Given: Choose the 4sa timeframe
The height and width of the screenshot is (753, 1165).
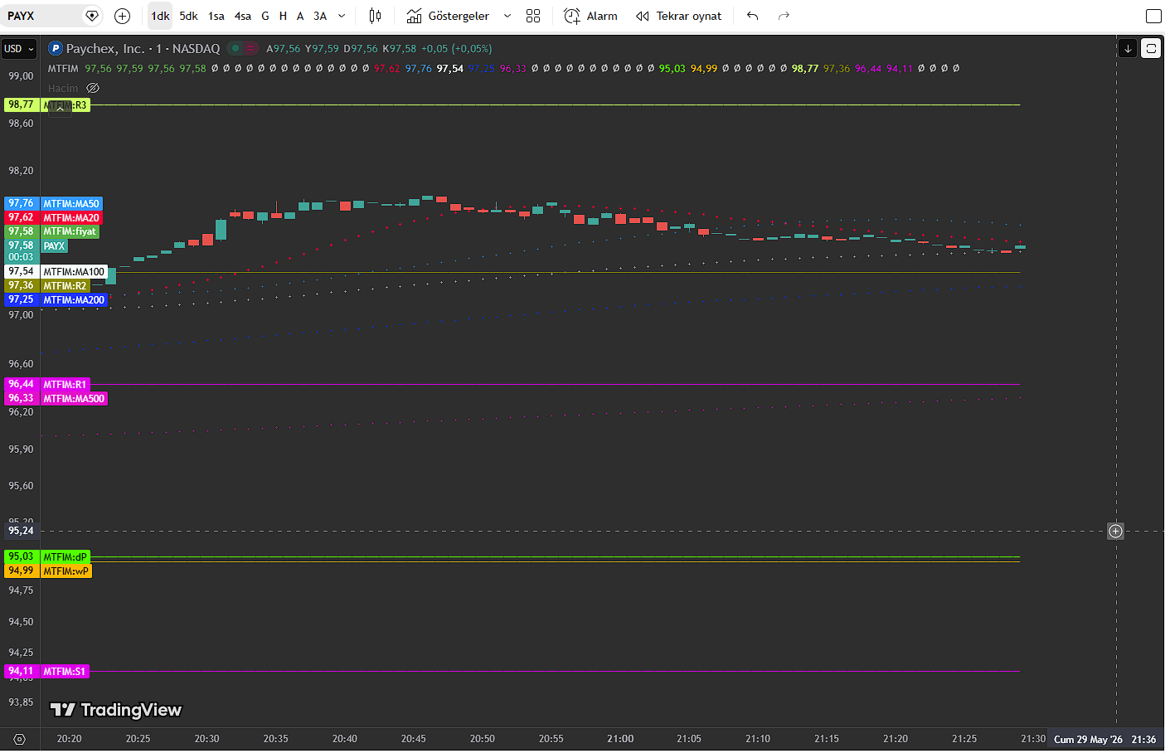Looking at the screenshot, I should point(243,16).
